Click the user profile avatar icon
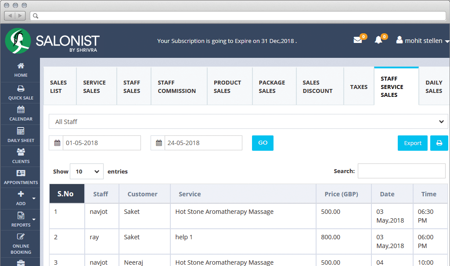 point(399,40)
